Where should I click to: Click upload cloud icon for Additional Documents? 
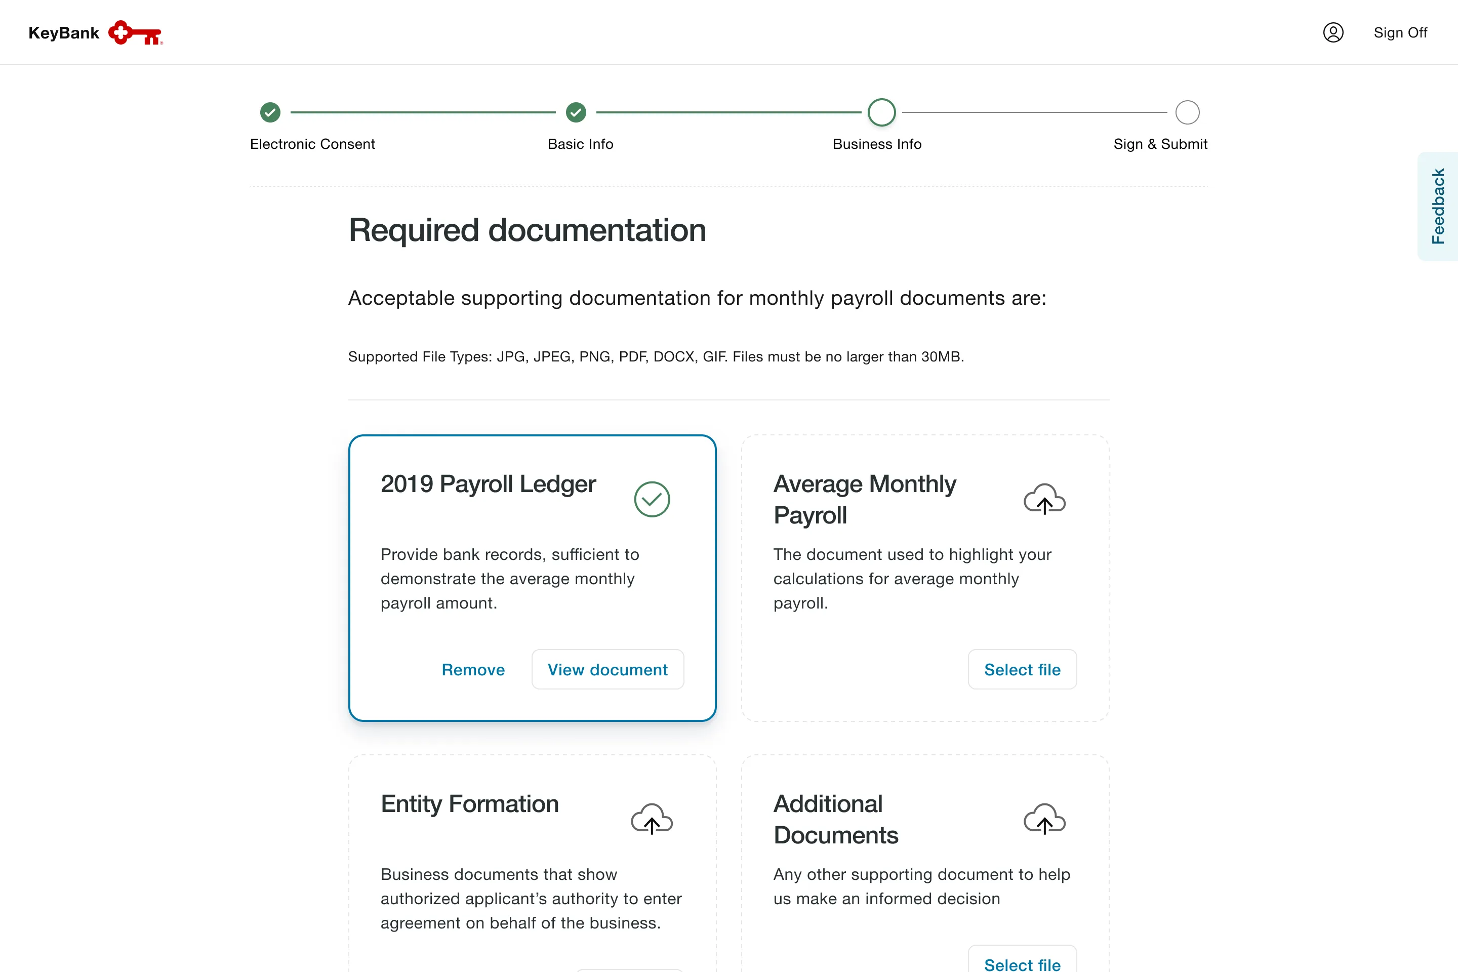[x=1044, y=819]
